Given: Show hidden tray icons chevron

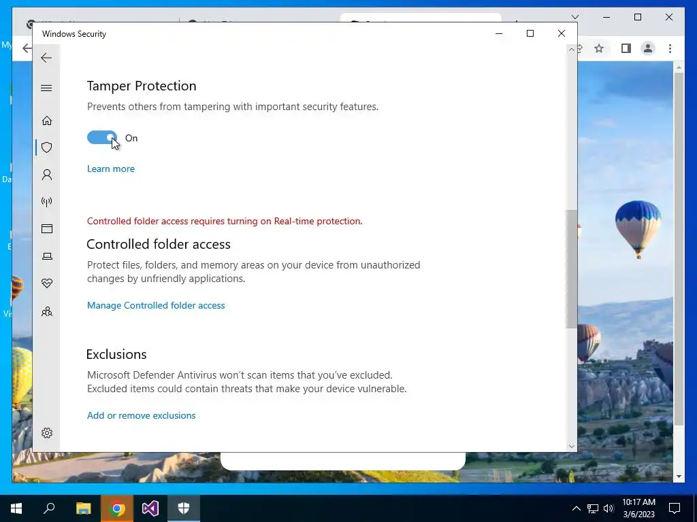Looking at the screenshot, I should coord(576,508).
